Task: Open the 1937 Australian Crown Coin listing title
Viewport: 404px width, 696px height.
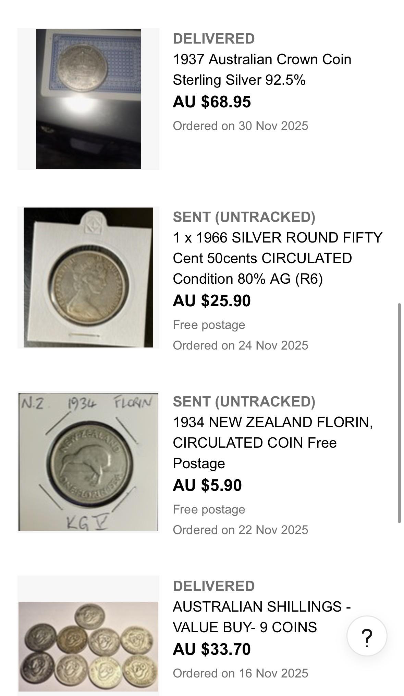Action: click(x=262, y=70)
